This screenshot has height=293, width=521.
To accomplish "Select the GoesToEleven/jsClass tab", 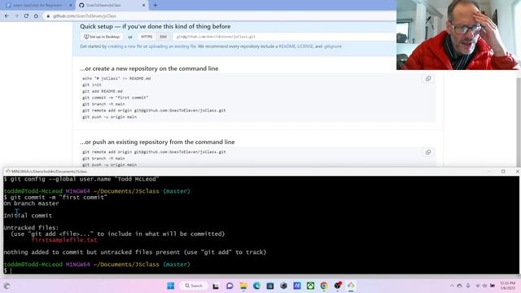I will pos(112,5).
